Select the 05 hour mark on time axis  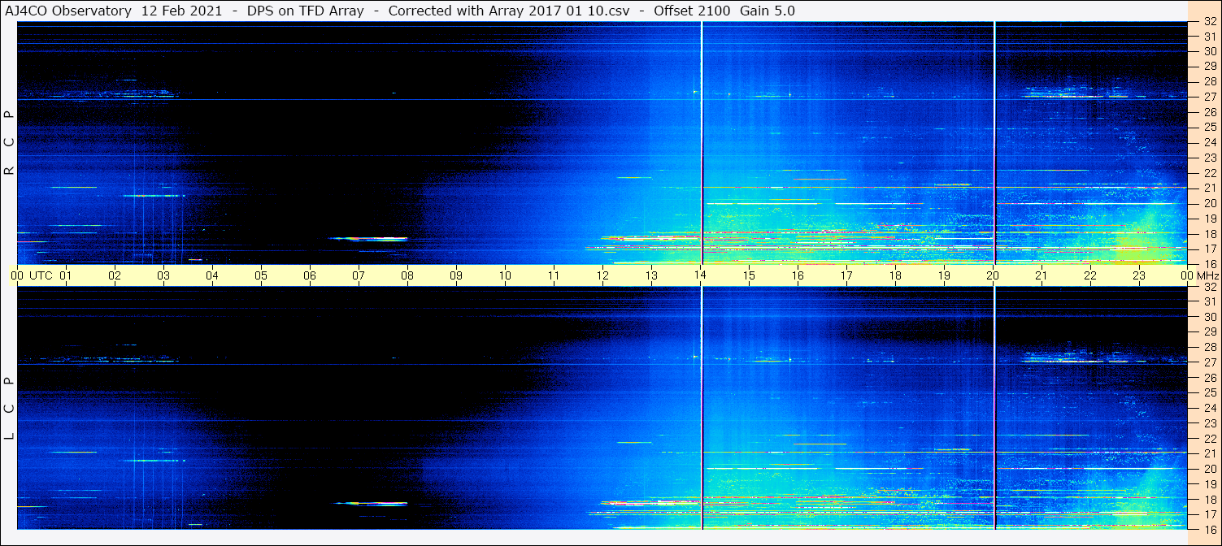[x=261, y=275]
